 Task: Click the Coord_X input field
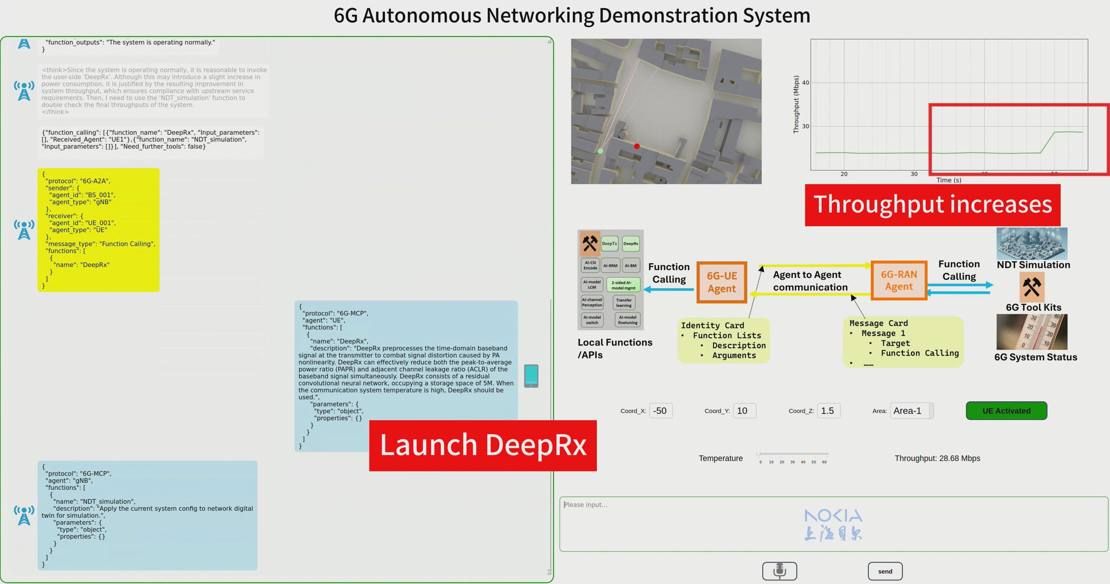pos(661,410)
